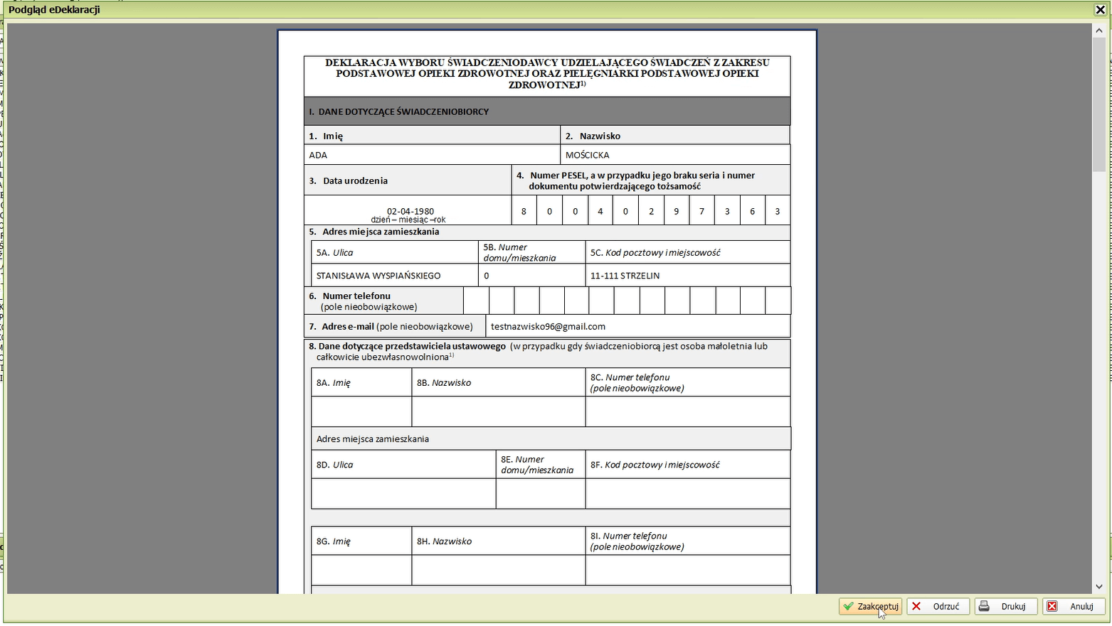
Task: Click the surname value MOŚCICKA
Action: [587, 155]
